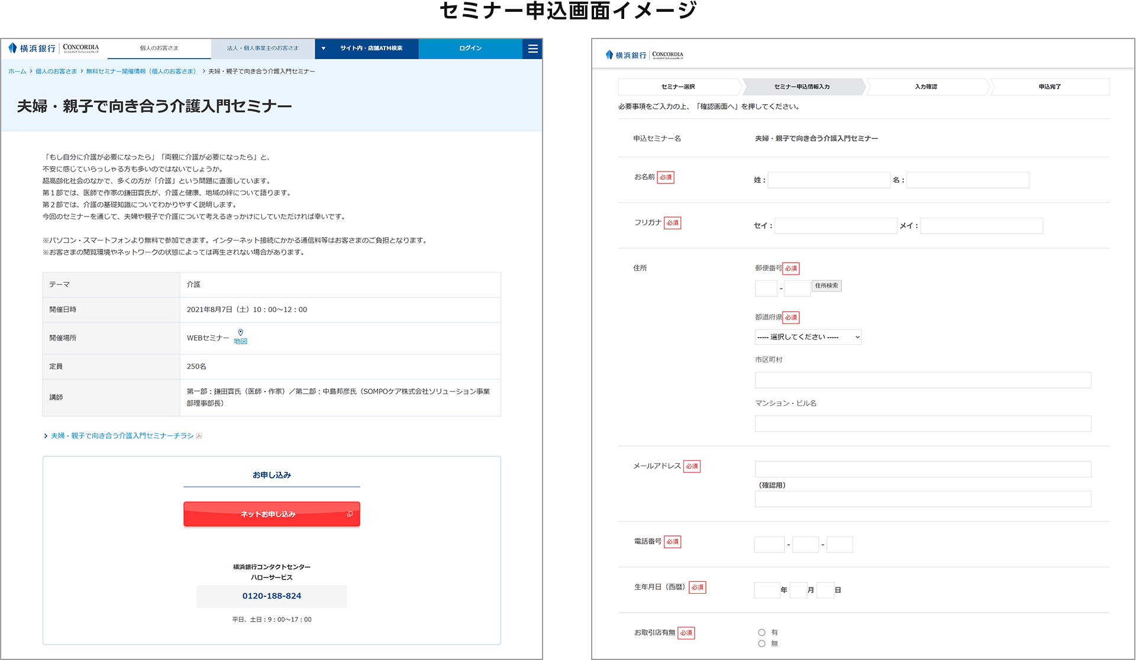This screenshot has width=1136, height=660.
Task: Click the PDF icon beside flyer link
Action: [199, 436]
